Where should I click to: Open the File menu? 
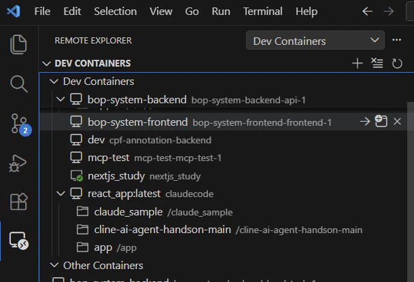(42, 12)
